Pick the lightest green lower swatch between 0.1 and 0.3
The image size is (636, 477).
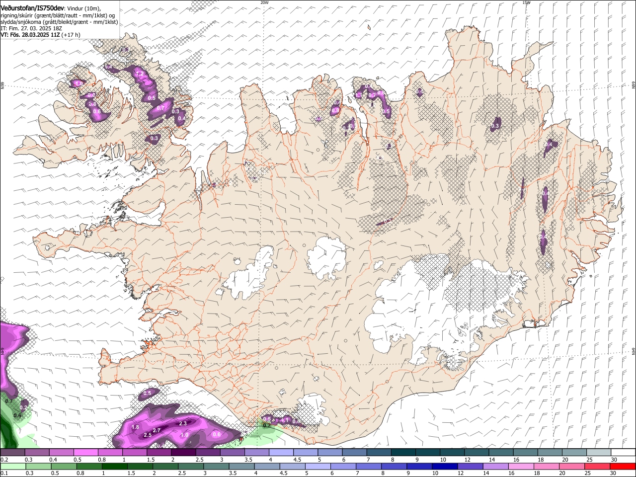[13, 466]
